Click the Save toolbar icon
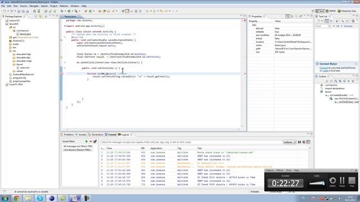 click(x=19, y=11)
